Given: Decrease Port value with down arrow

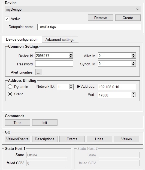Looking at the screenshot, I should [x=134, y=96].
